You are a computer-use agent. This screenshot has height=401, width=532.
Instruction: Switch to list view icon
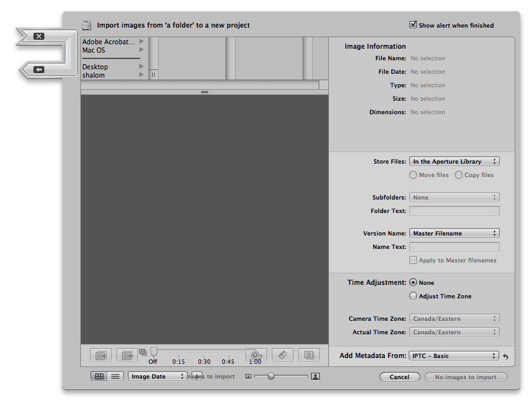115,377
